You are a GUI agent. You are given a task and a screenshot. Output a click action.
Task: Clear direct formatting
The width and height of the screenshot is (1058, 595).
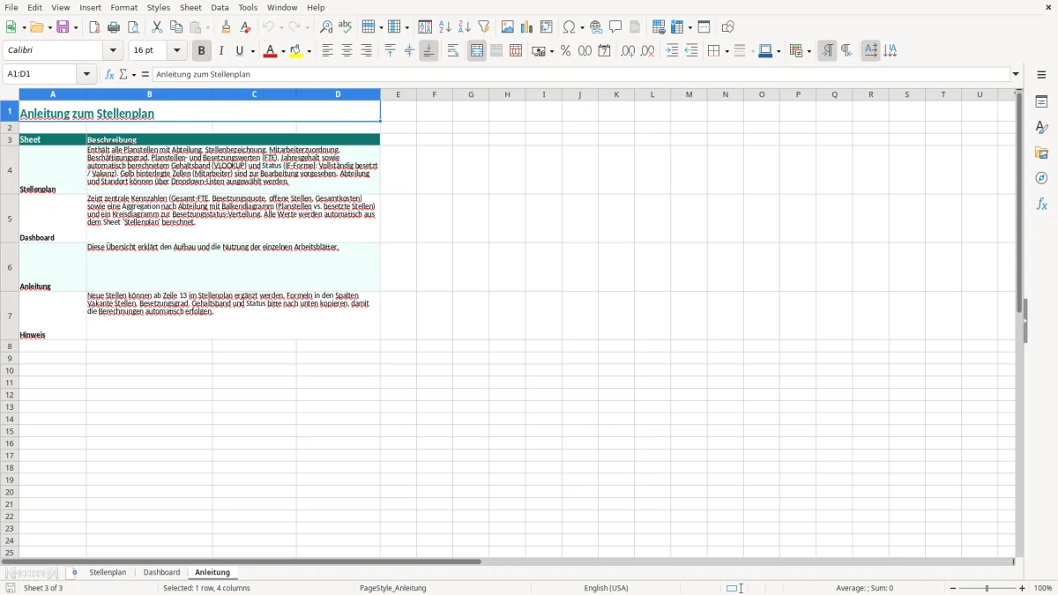point(246,27)
